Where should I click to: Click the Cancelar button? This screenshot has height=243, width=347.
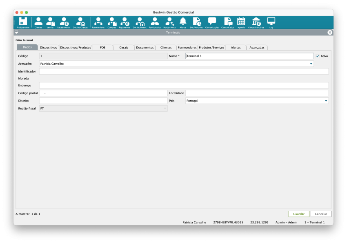point(321,214)
